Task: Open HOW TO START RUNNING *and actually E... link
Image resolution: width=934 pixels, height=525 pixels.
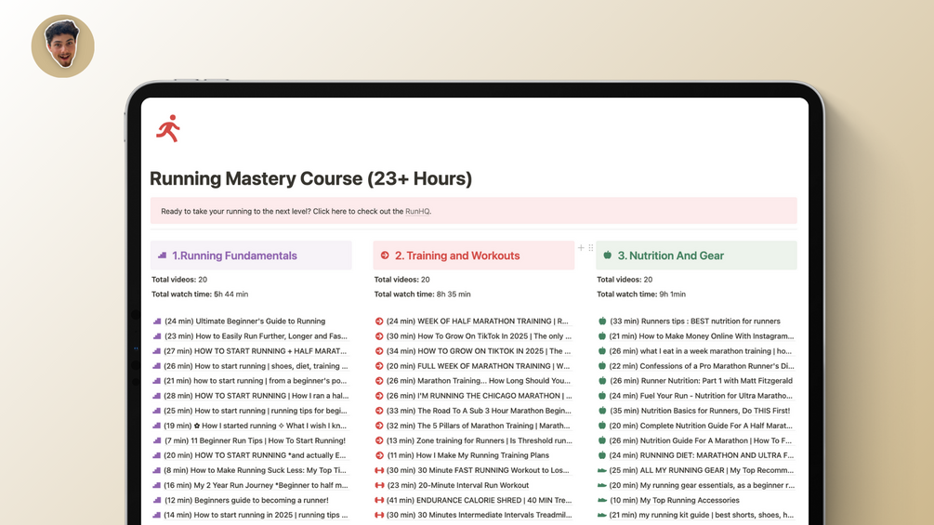Action: [x=255, y=455]
